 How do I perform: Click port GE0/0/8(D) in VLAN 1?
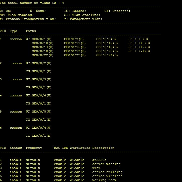click(106, 39)
